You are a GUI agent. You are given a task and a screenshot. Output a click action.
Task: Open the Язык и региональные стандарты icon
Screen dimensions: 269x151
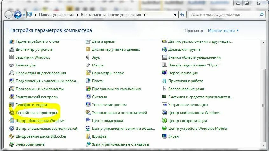88,144
